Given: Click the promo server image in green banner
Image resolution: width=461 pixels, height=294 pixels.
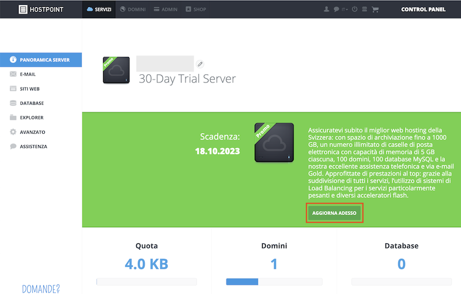Looking at the screenshot, I should click(274, 142).
